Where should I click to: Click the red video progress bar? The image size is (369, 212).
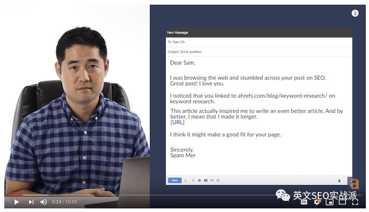click(x=15, y=195)
